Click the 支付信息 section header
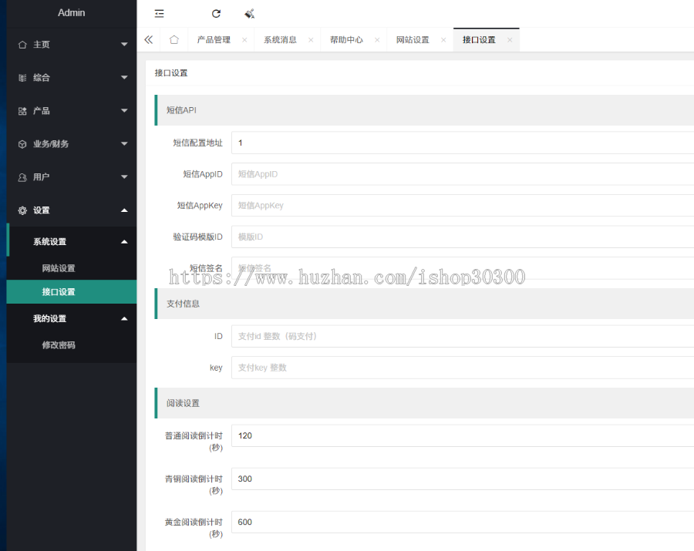This screenshot has height=551, width=694. pyautogui.click(x=424, y=304)
